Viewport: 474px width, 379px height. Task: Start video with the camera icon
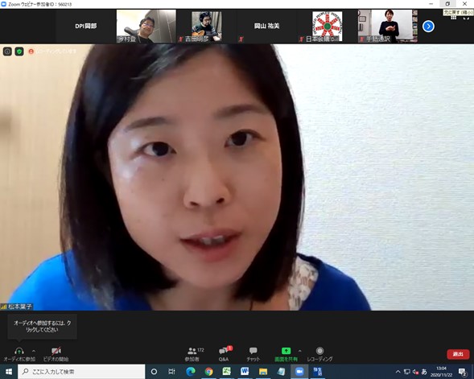(x=56, y=351)
